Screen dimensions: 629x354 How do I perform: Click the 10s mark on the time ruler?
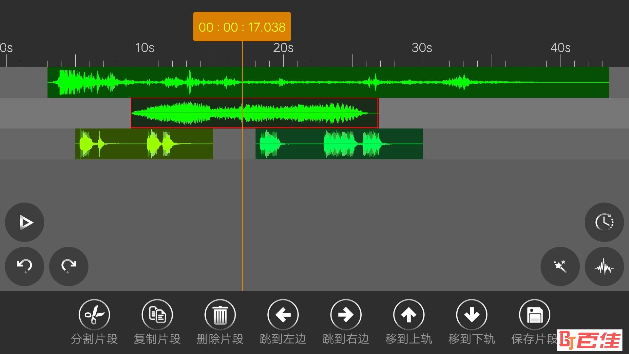coord(145,48)
